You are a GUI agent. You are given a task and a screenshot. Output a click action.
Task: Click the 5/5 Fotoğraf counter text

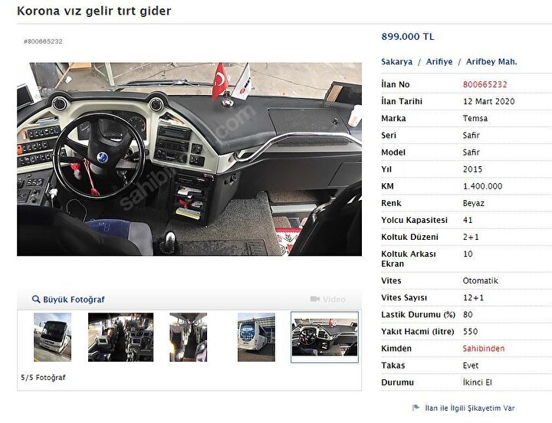43,378
